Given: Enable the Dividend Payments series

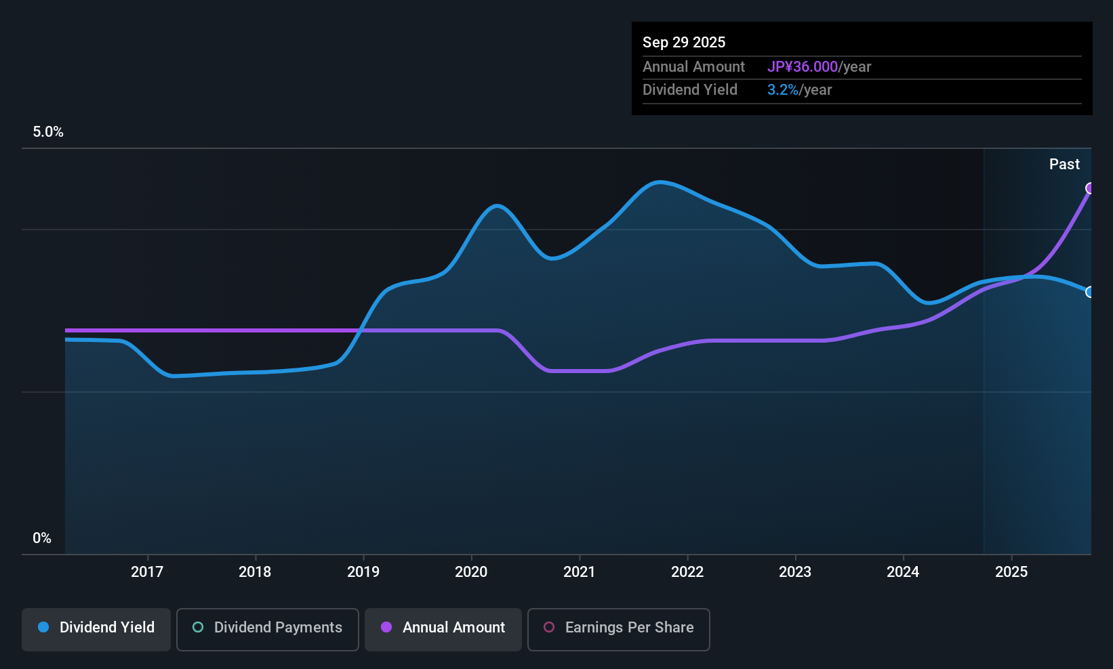Looking at the screenshot, I should (x=268, y=628).
